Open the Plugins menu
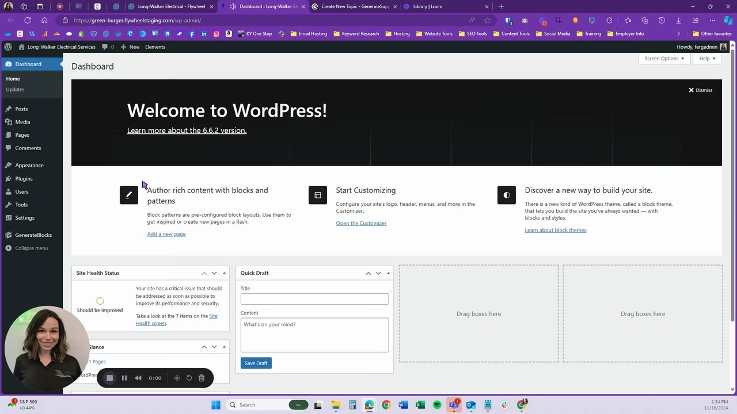This screenshot has height=414, width=737. pyautogui.click(x=24, y=179)
